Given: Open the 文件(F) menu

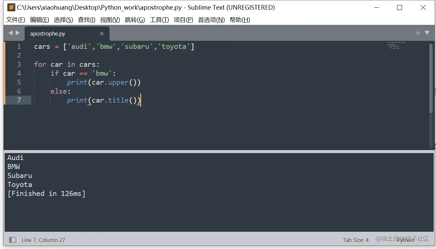Looking at the screenshot, I should tap(15, 20).
